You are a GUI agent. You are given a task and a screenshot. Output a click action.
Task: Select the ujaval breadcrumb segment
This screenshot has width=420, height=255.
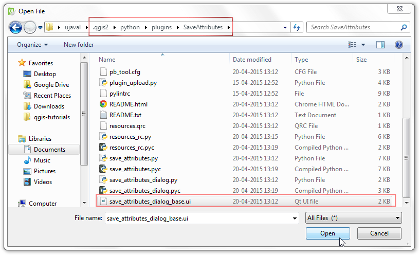tap(72, 27)
